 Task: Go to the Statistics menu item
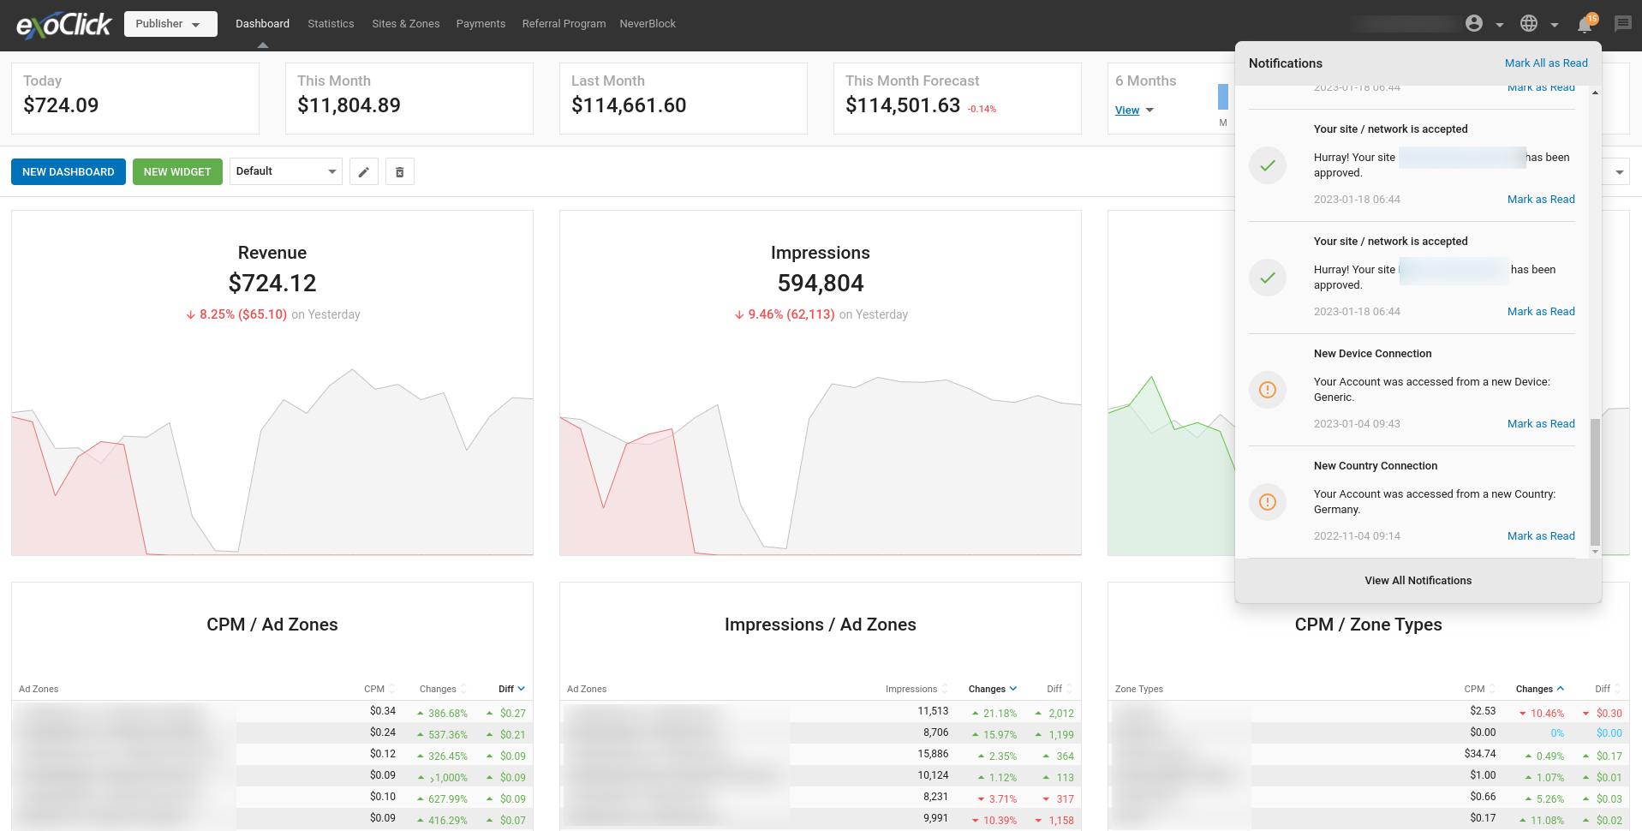331,24
